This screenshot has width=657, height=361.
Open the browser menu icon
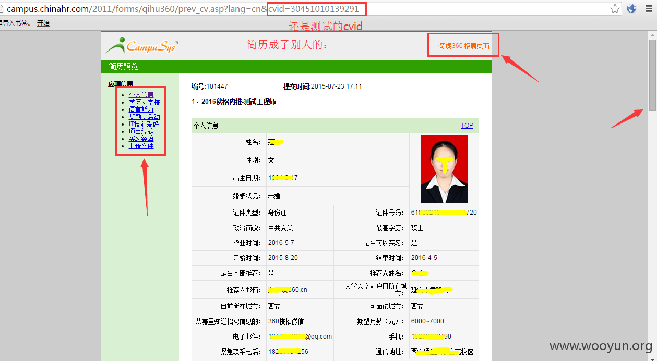pyautogui.click(x=648, y=8)
